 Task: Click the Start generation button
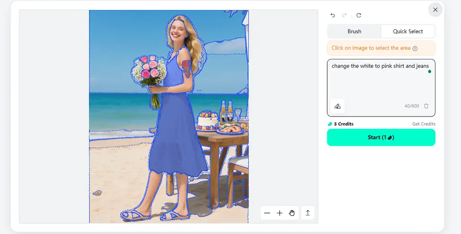[381, 137]
